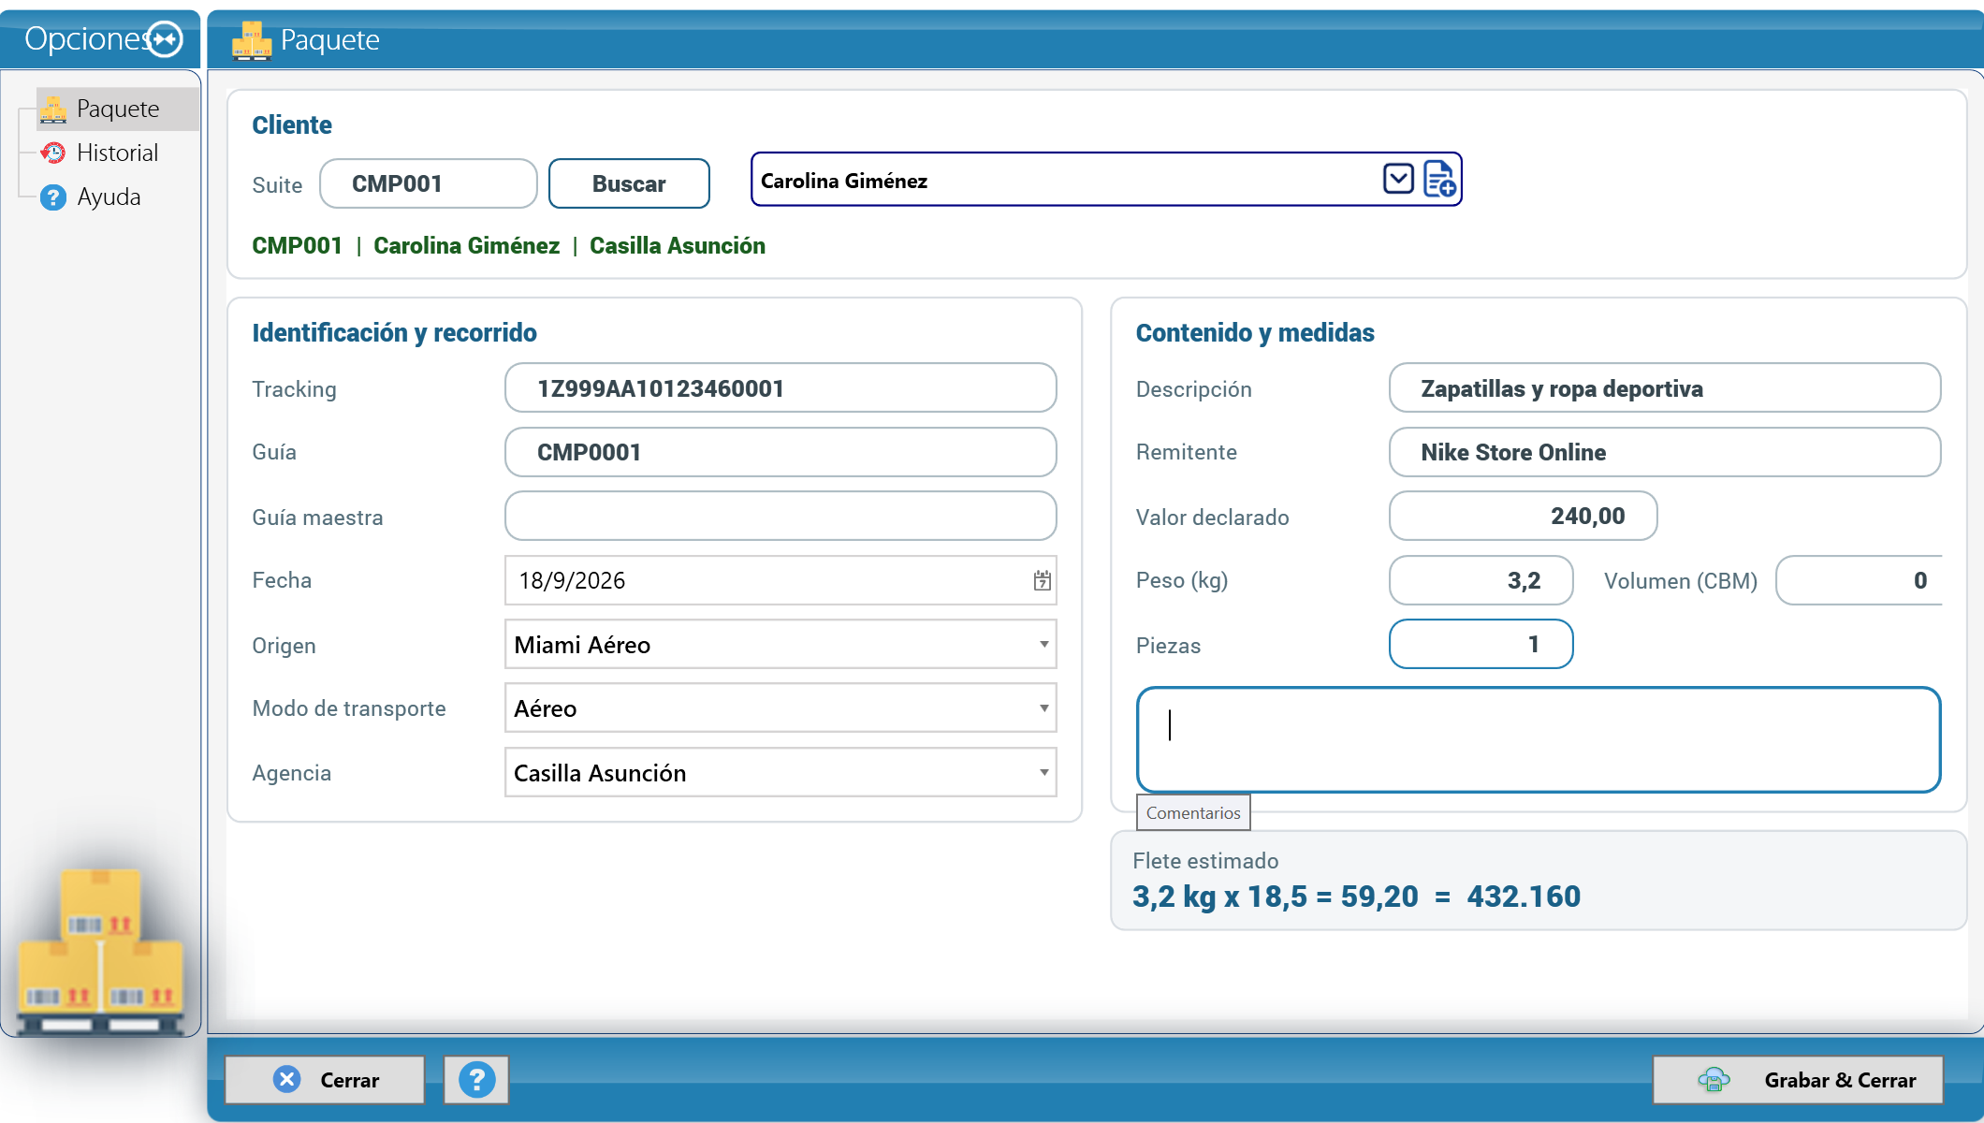Expand the Origen dropdown
Image resolution: width=1984 pixels, height=1123 pixels.
(x=1043, y=645)
